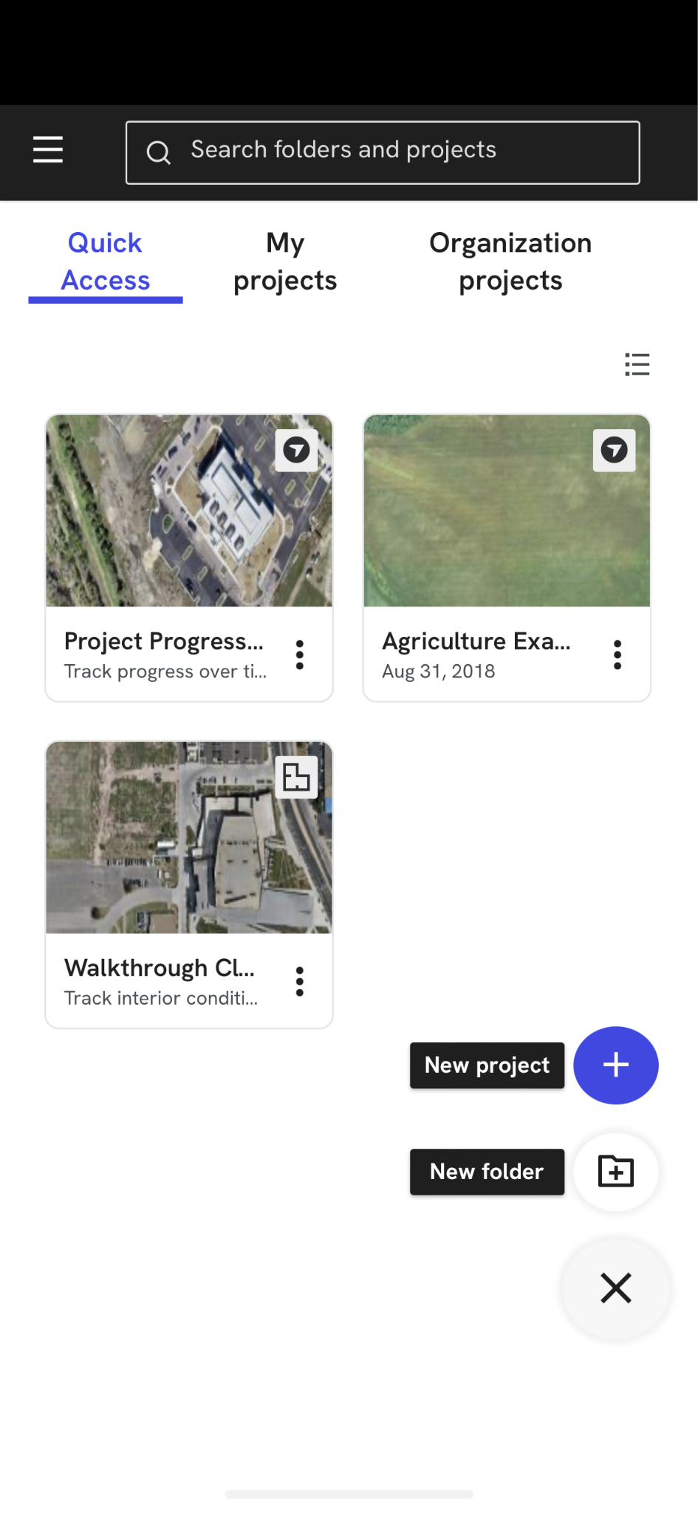Click the new folder icon button

[x=615, y=1172]
